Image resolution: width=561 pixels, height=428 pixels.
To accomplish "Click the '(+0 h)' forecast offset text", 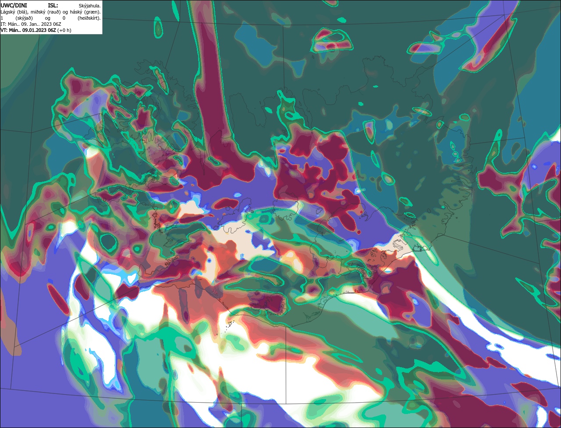I will tap(64, 30).
